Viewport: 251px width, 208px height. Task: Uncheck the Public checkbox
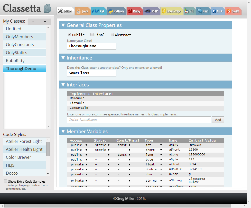point(69,34)
